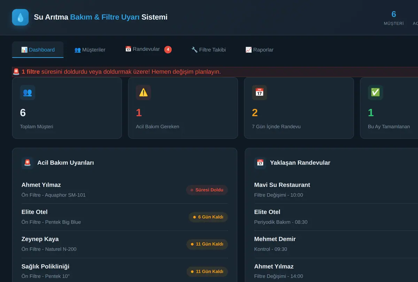
Task: Click the warning icon in Acil Bakım Gereken card
Action: (144, 92)
